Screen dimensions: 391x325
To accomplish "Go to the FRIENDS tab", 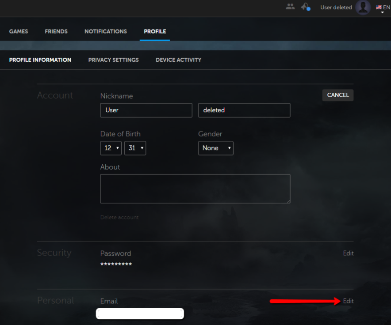I will point(56,31).
